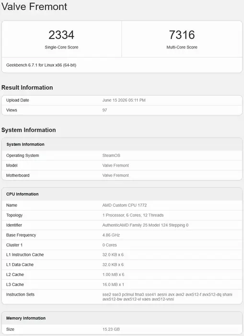Click the 'Operating System' row label
The image size is (244, 336).
pyautogui.click(x=23, y=156)
